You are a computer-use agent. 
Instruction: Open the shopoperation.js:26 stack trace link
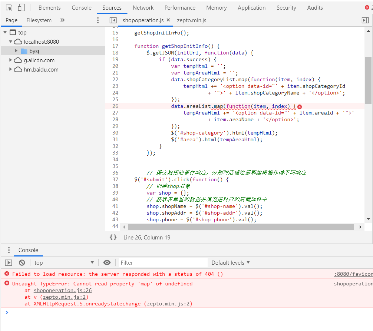[x=63, y=291]
